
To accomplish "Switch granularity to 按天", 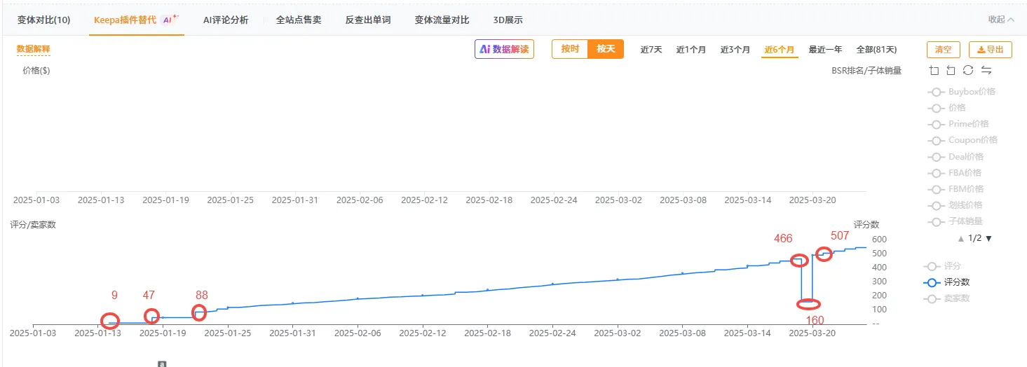I will pyautogui.click(x=606, y=49).
